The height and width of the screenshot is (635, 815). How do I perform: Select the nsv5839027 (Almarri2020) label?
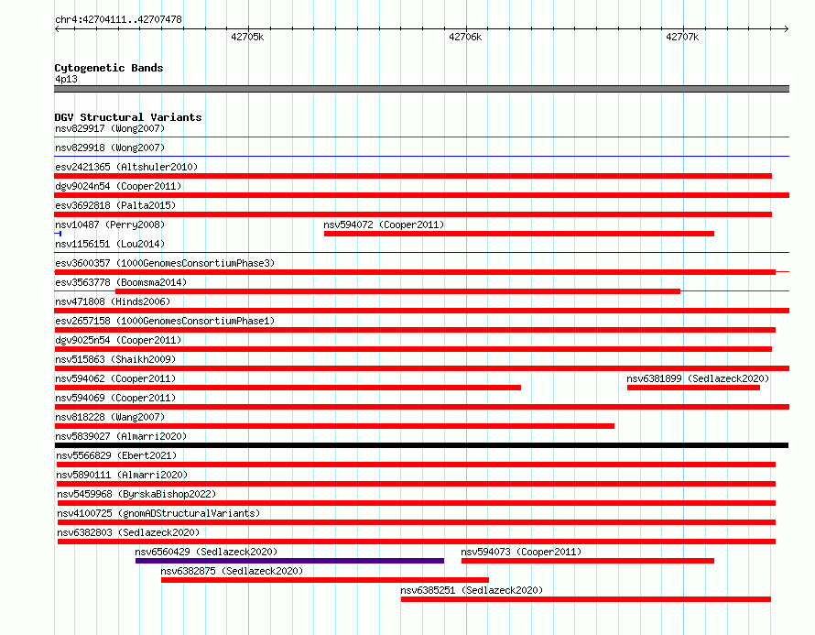coord(121,436)
